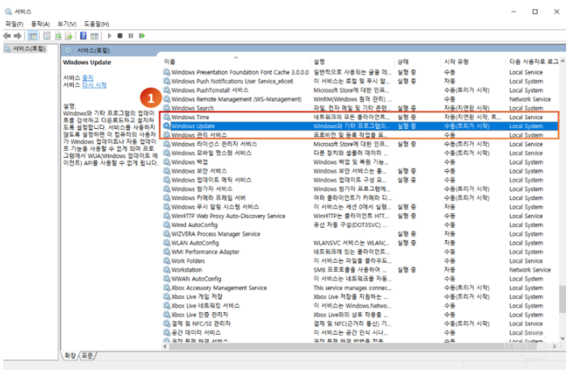Click the gear icon beside Windows Search
571x377 pixels.
point(167,108)
